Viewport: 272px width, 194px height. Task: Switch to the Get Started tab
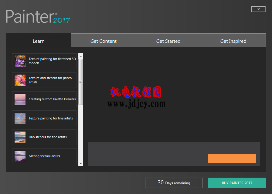(168, 40)
